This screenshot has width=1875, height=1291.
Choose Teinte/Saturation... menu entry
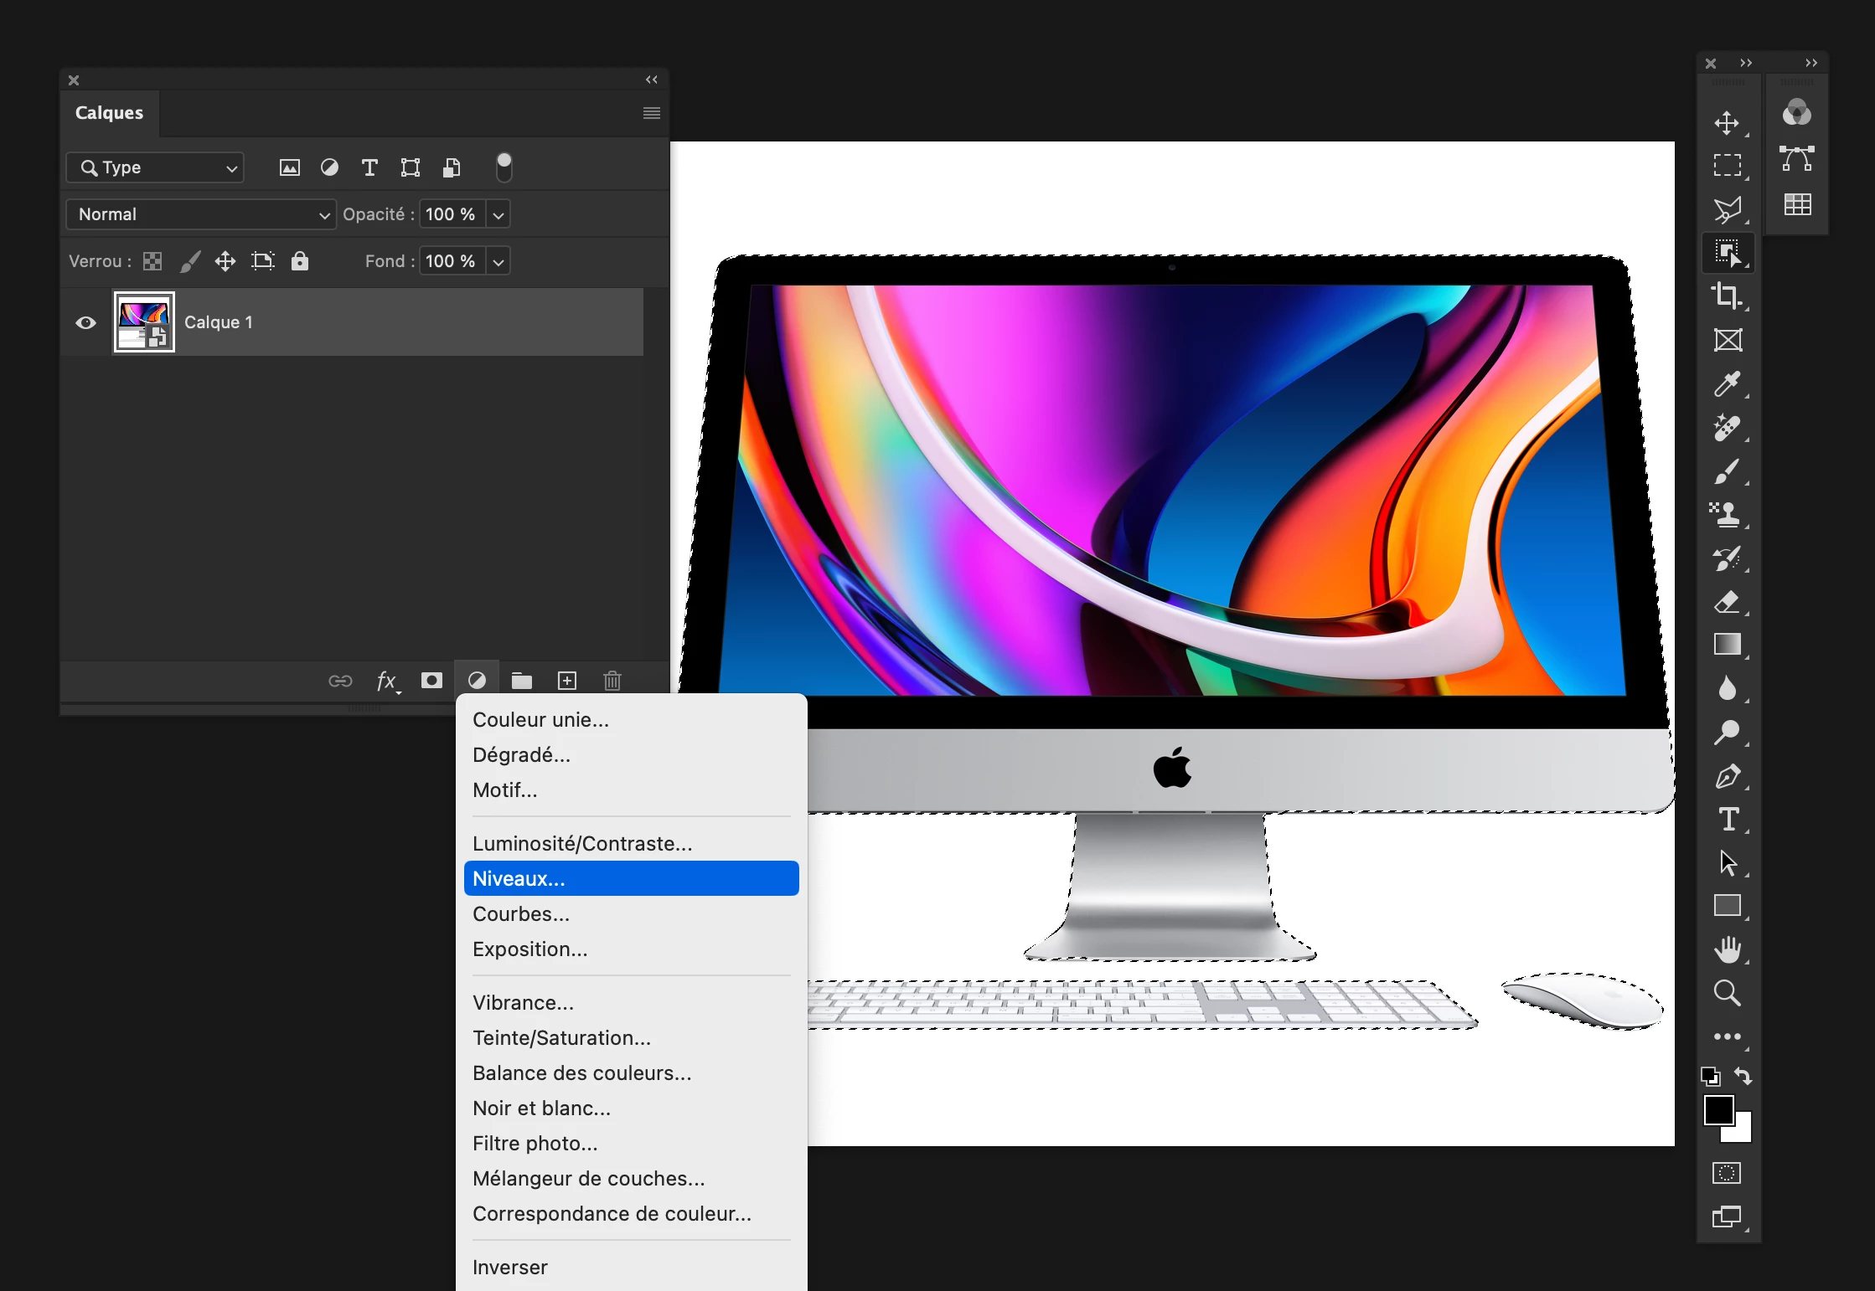pyautogui.click(x=561, y=1037)
